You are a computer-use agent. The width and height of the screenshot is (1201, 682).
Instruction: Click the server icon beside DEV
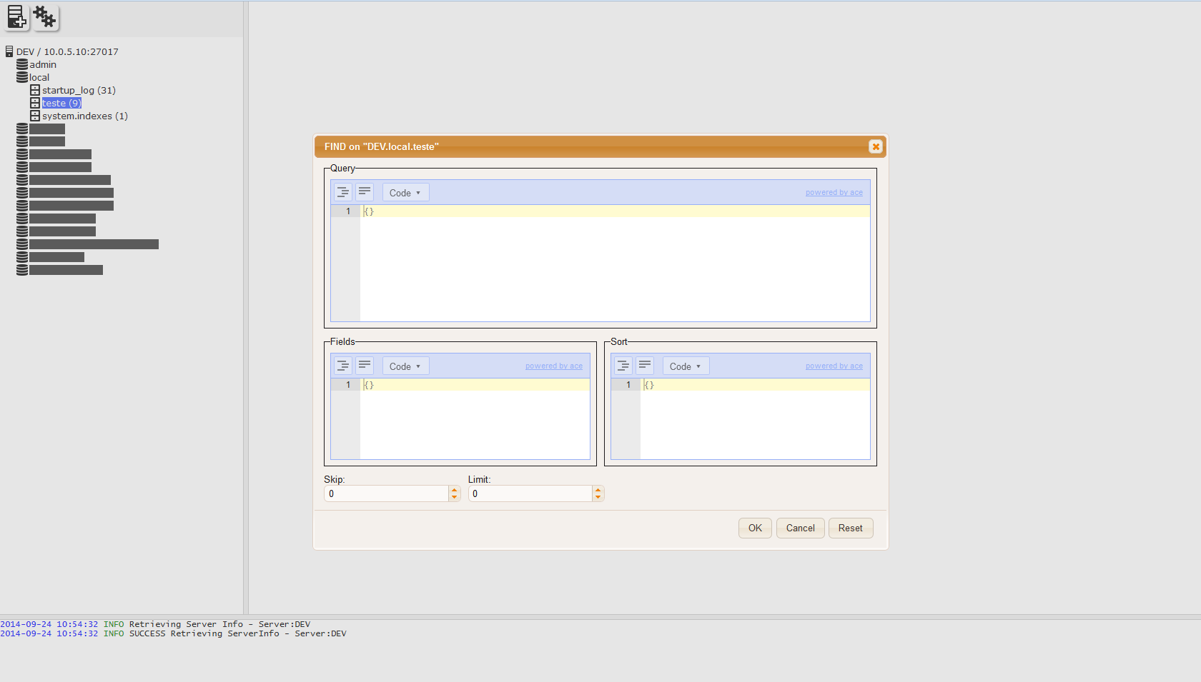click(9, 51)
